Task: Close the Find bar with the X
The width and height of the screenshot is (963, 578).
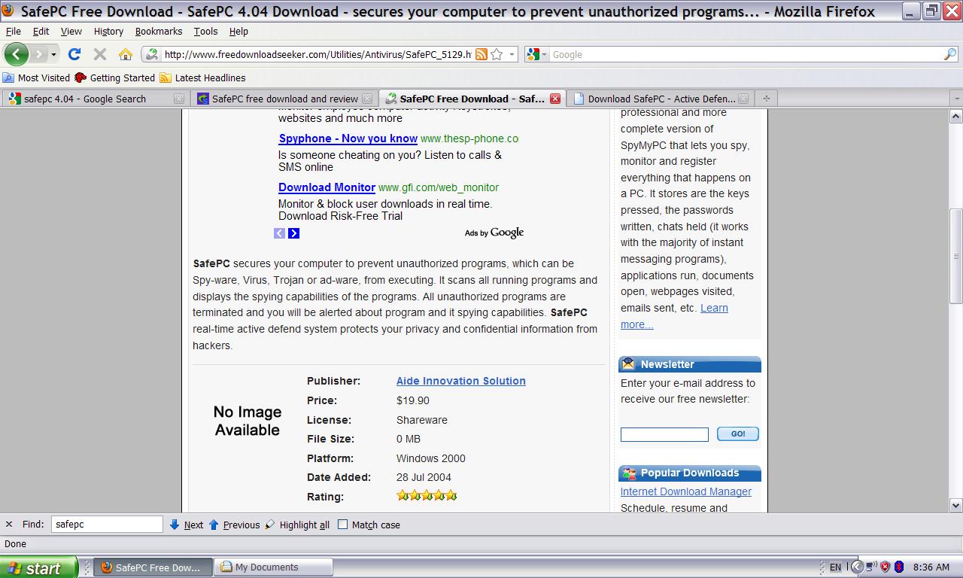Action: click(9, 525)
